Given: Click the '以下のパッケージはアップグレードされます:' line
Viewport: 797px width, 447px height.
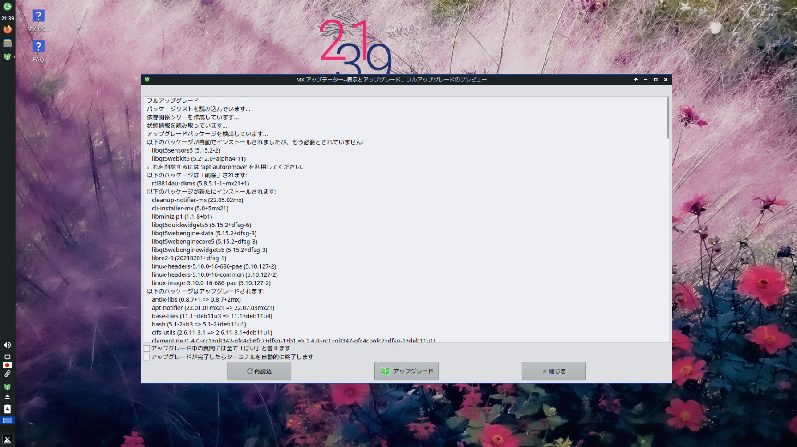Looking at the screenshot, I should pyautogui.click(x=206, y=292).
